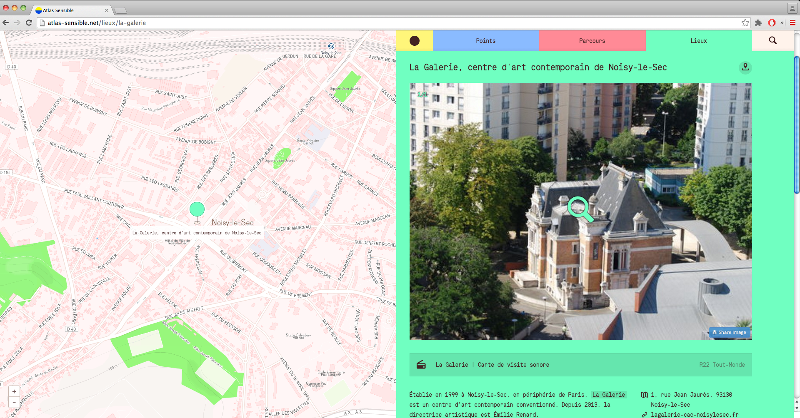The width and height of the screenshot is (800, 418).
Task: Click the main gallery photo
Action: pyautogui.click(x=580, y=211)
